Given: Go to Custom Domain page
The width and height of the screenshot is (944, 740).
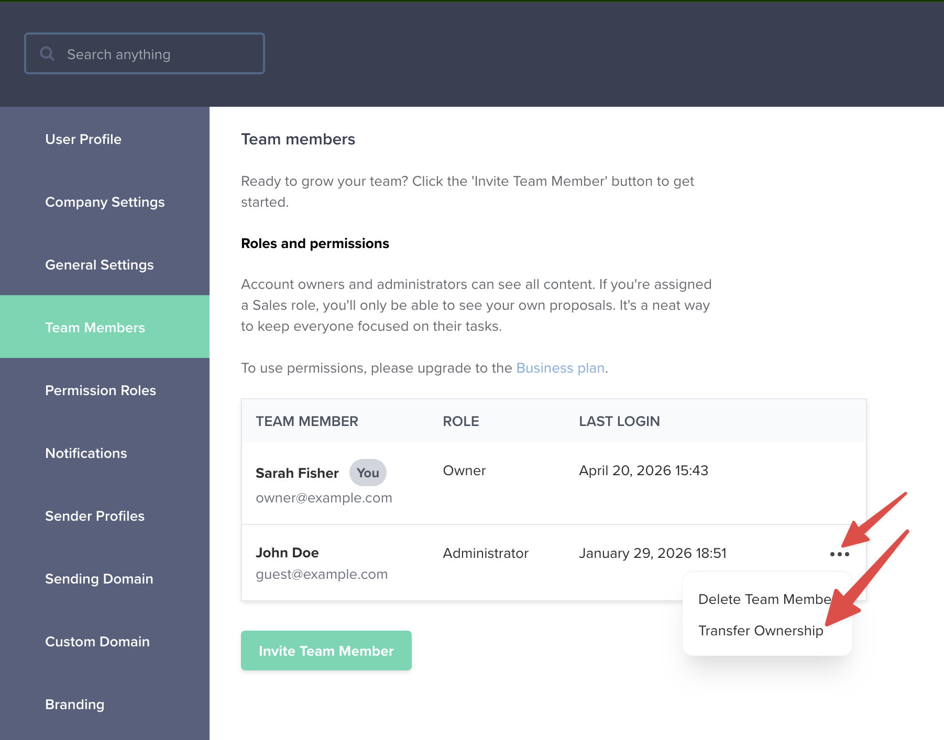Looking at the screenshot, I should point(97,642).
